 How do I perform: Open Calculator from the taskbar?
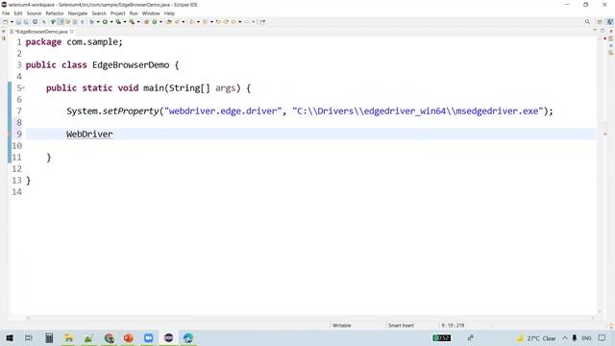coord(49,337)
